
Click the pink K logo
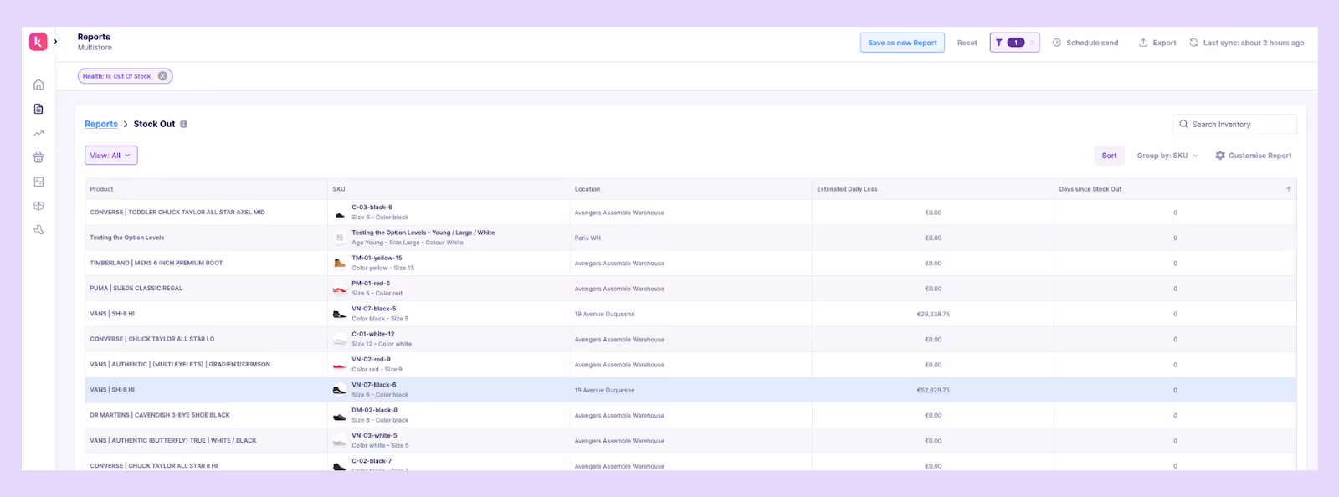(x=38, y=42)
